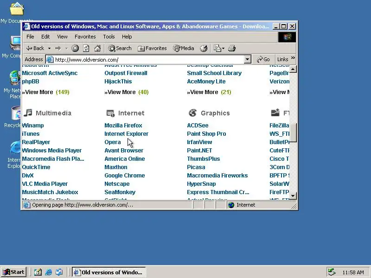This screenshot has height=278, width=371.
Task: Open the File menu
Action: pos(30,37)
